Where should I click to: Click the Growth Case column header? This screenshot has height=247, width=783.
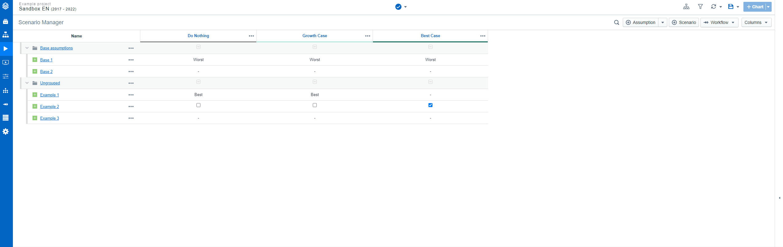[x=315, y=36]
